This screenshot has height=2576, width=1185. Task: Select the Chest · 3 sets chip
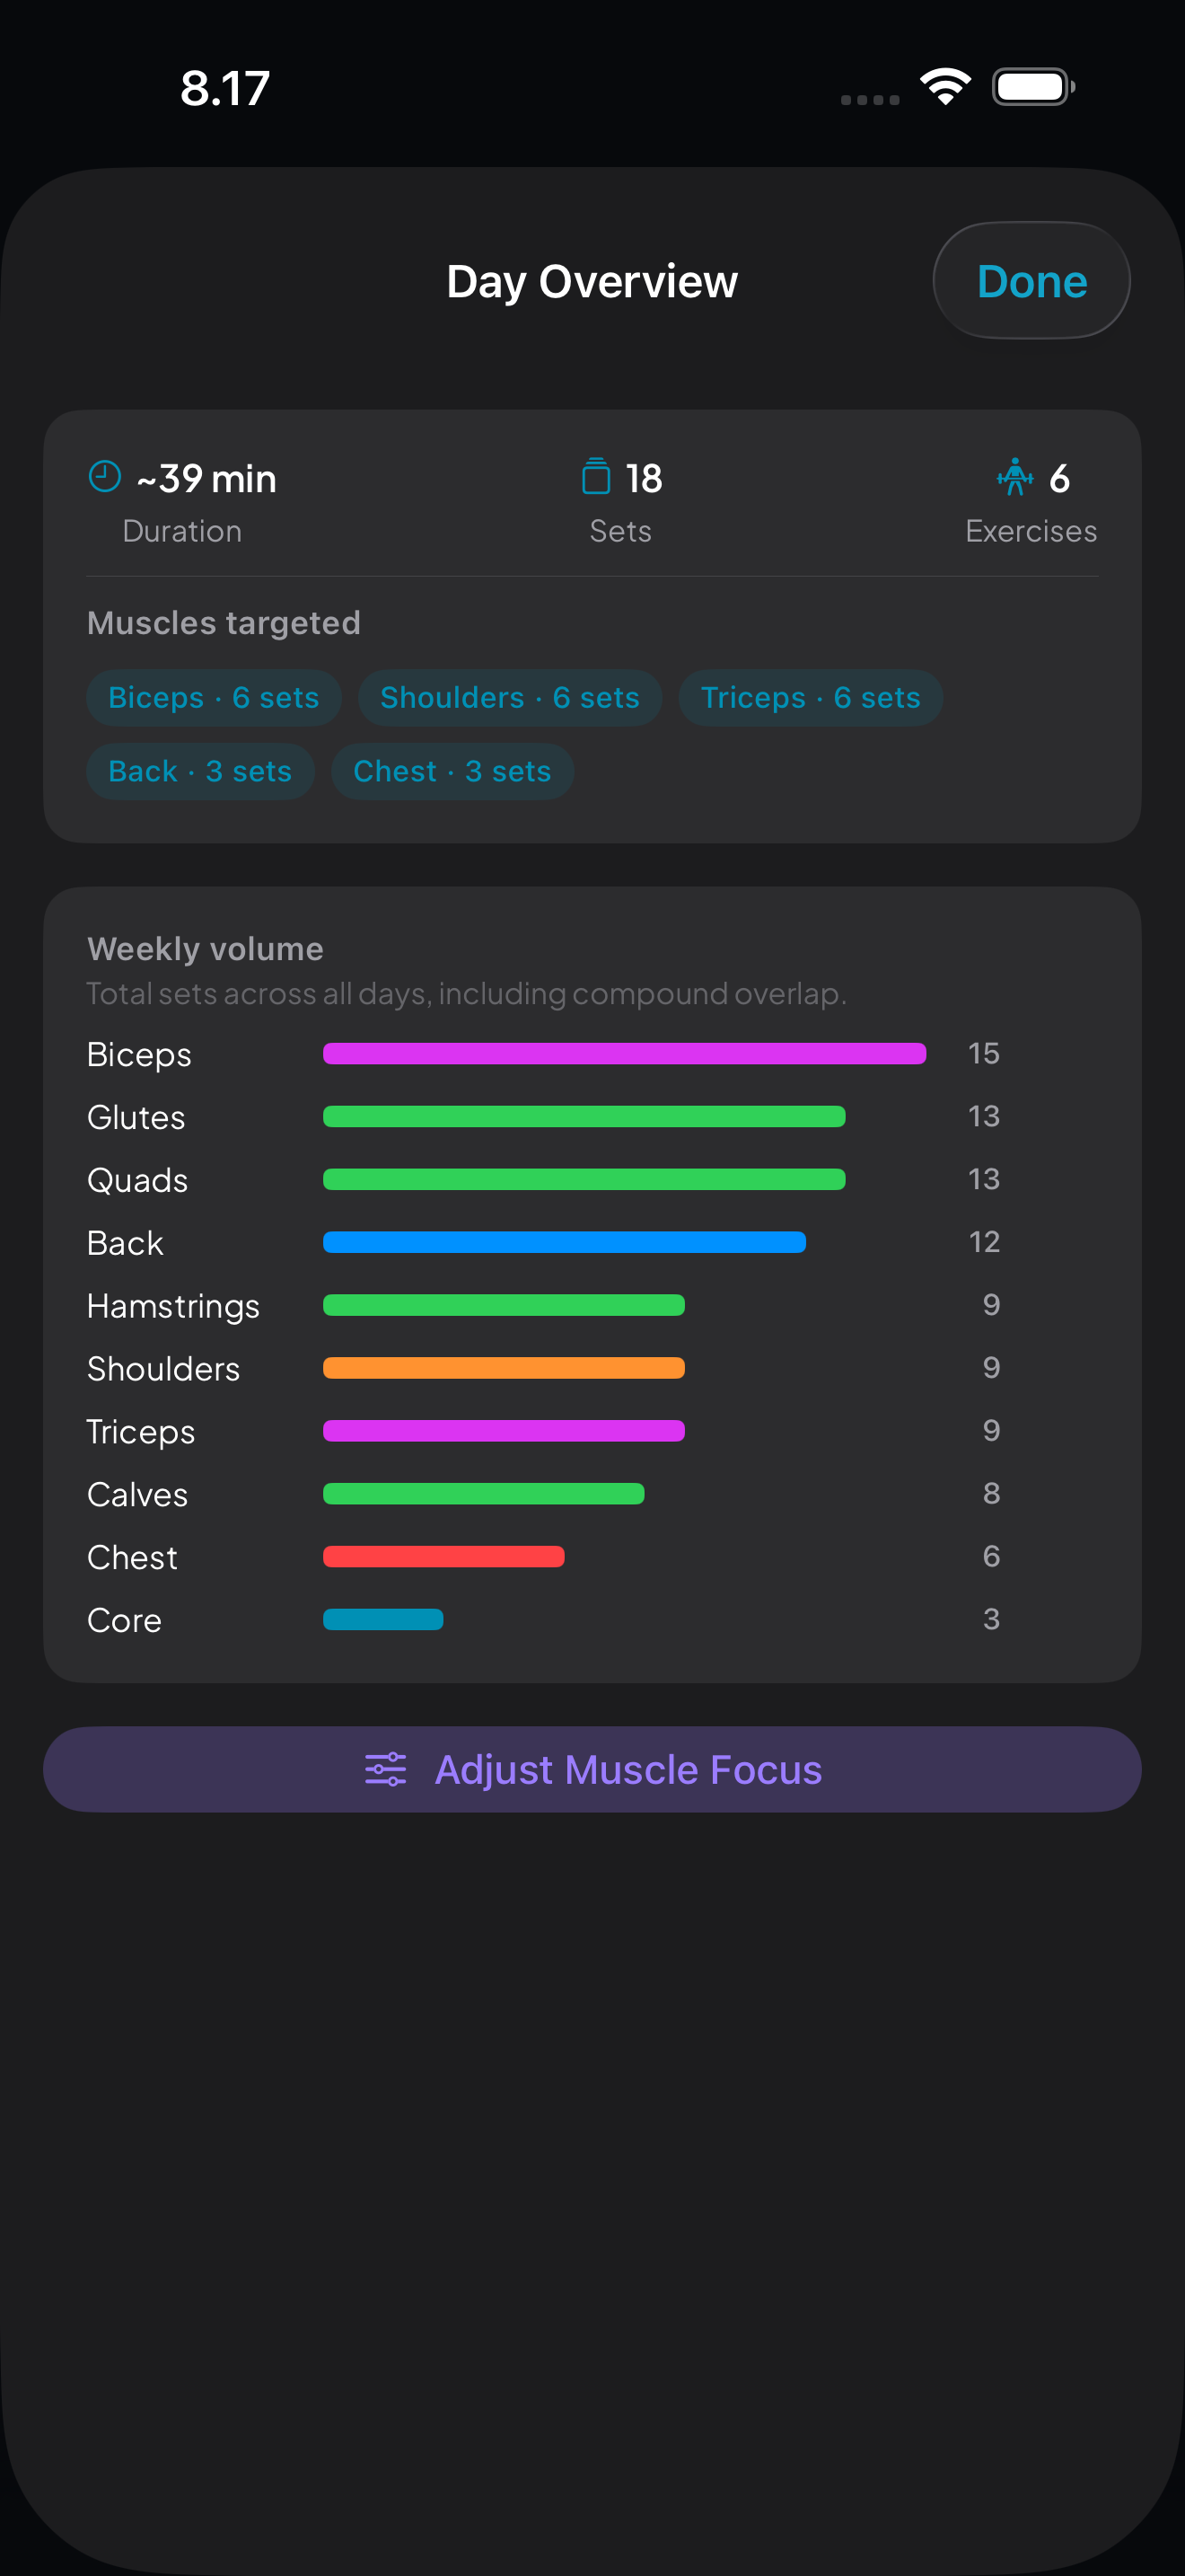(x=452, y=771)
